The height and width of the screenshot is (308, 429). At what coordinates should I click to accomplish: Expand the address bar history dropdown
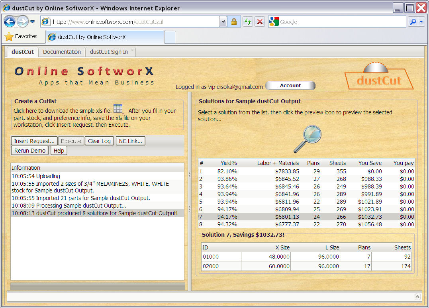[x=223, y=22]
